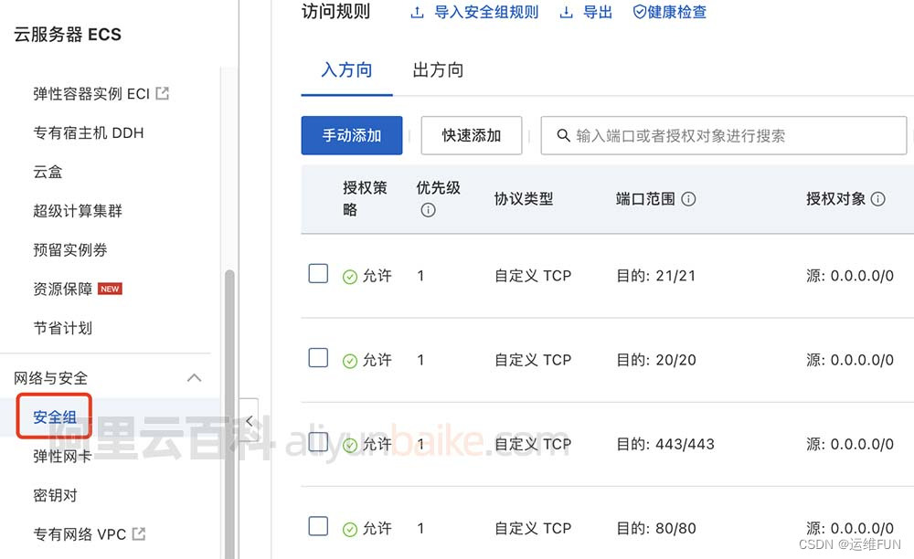Click info icon next to 端口范围
914x559 pixels.
pos(689,199)
